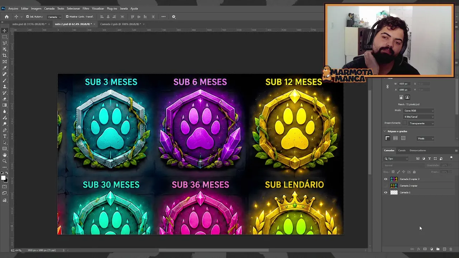The height and width of the screenshot is (258, 459).
Task: Select the Brush tool
Action: (5, 80)
